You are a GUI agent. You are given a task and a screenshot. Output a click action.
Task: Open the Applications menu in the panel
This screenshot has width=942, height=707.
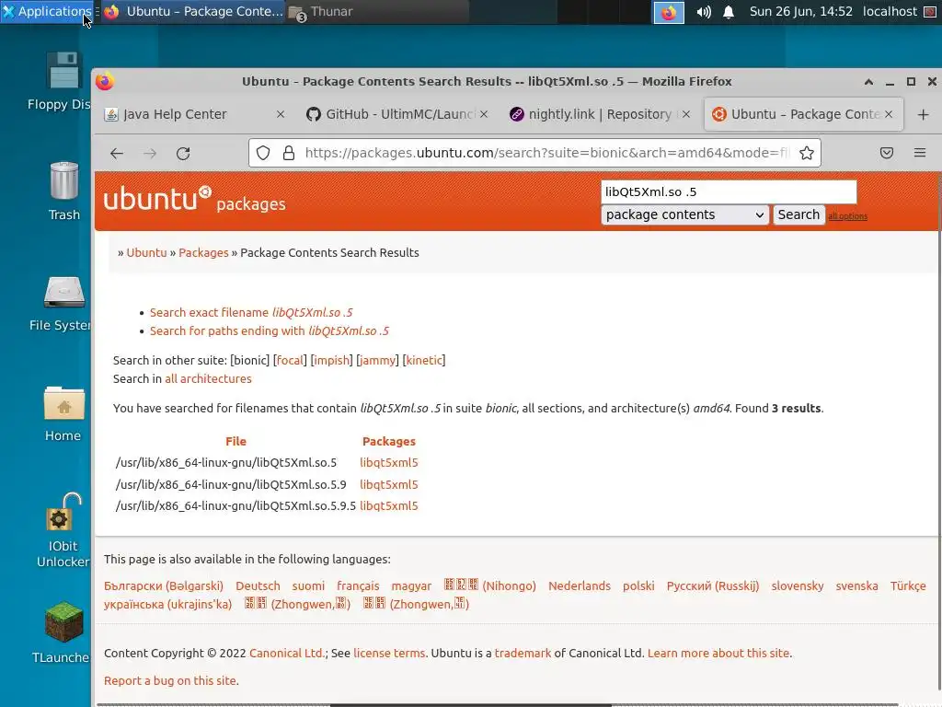pos(47,11)
